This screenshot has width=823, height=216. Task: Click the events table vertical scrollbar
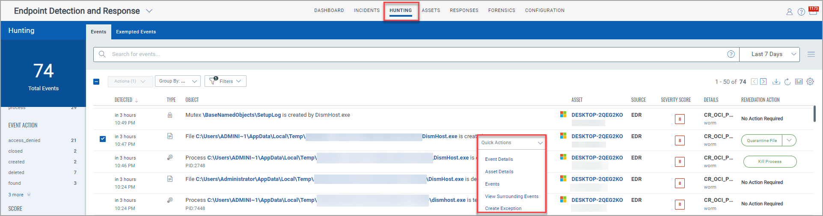pos(814,114)
